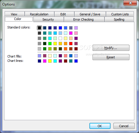Choose the peach swatch in Standard colors

pos(71,38)
